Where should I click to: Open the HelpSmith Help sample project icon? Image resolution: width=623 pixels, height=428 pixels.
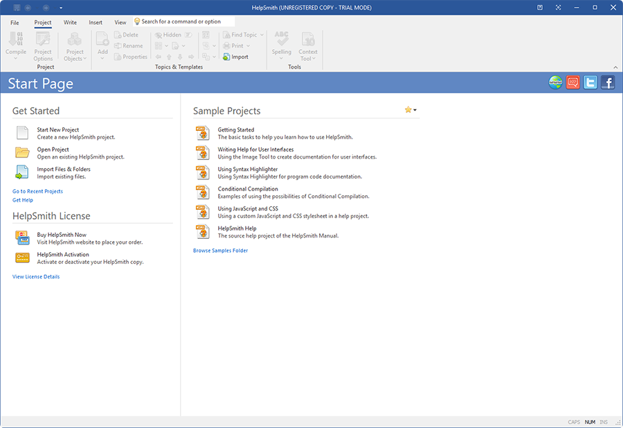pos(203,231)
